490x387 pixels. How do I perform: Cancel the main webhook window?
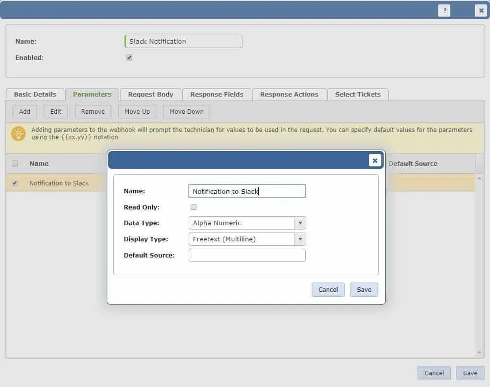point(434,373)
